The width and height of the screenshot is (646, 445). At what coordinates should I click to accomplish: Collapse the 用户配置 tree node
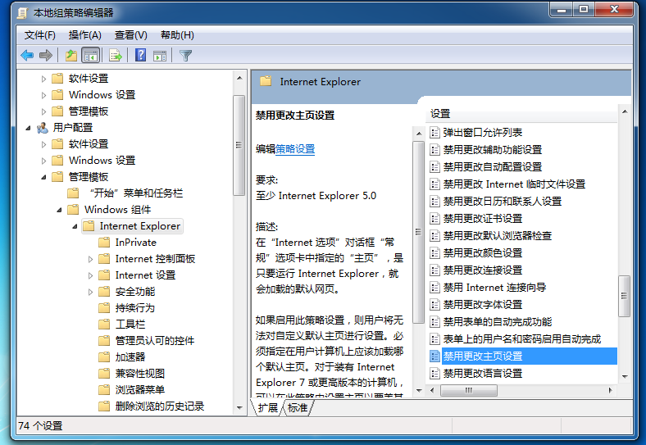(x=28, y=128)
